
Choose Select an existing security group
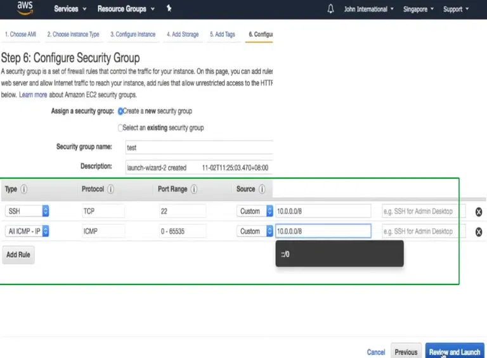[x=121, y=128]
